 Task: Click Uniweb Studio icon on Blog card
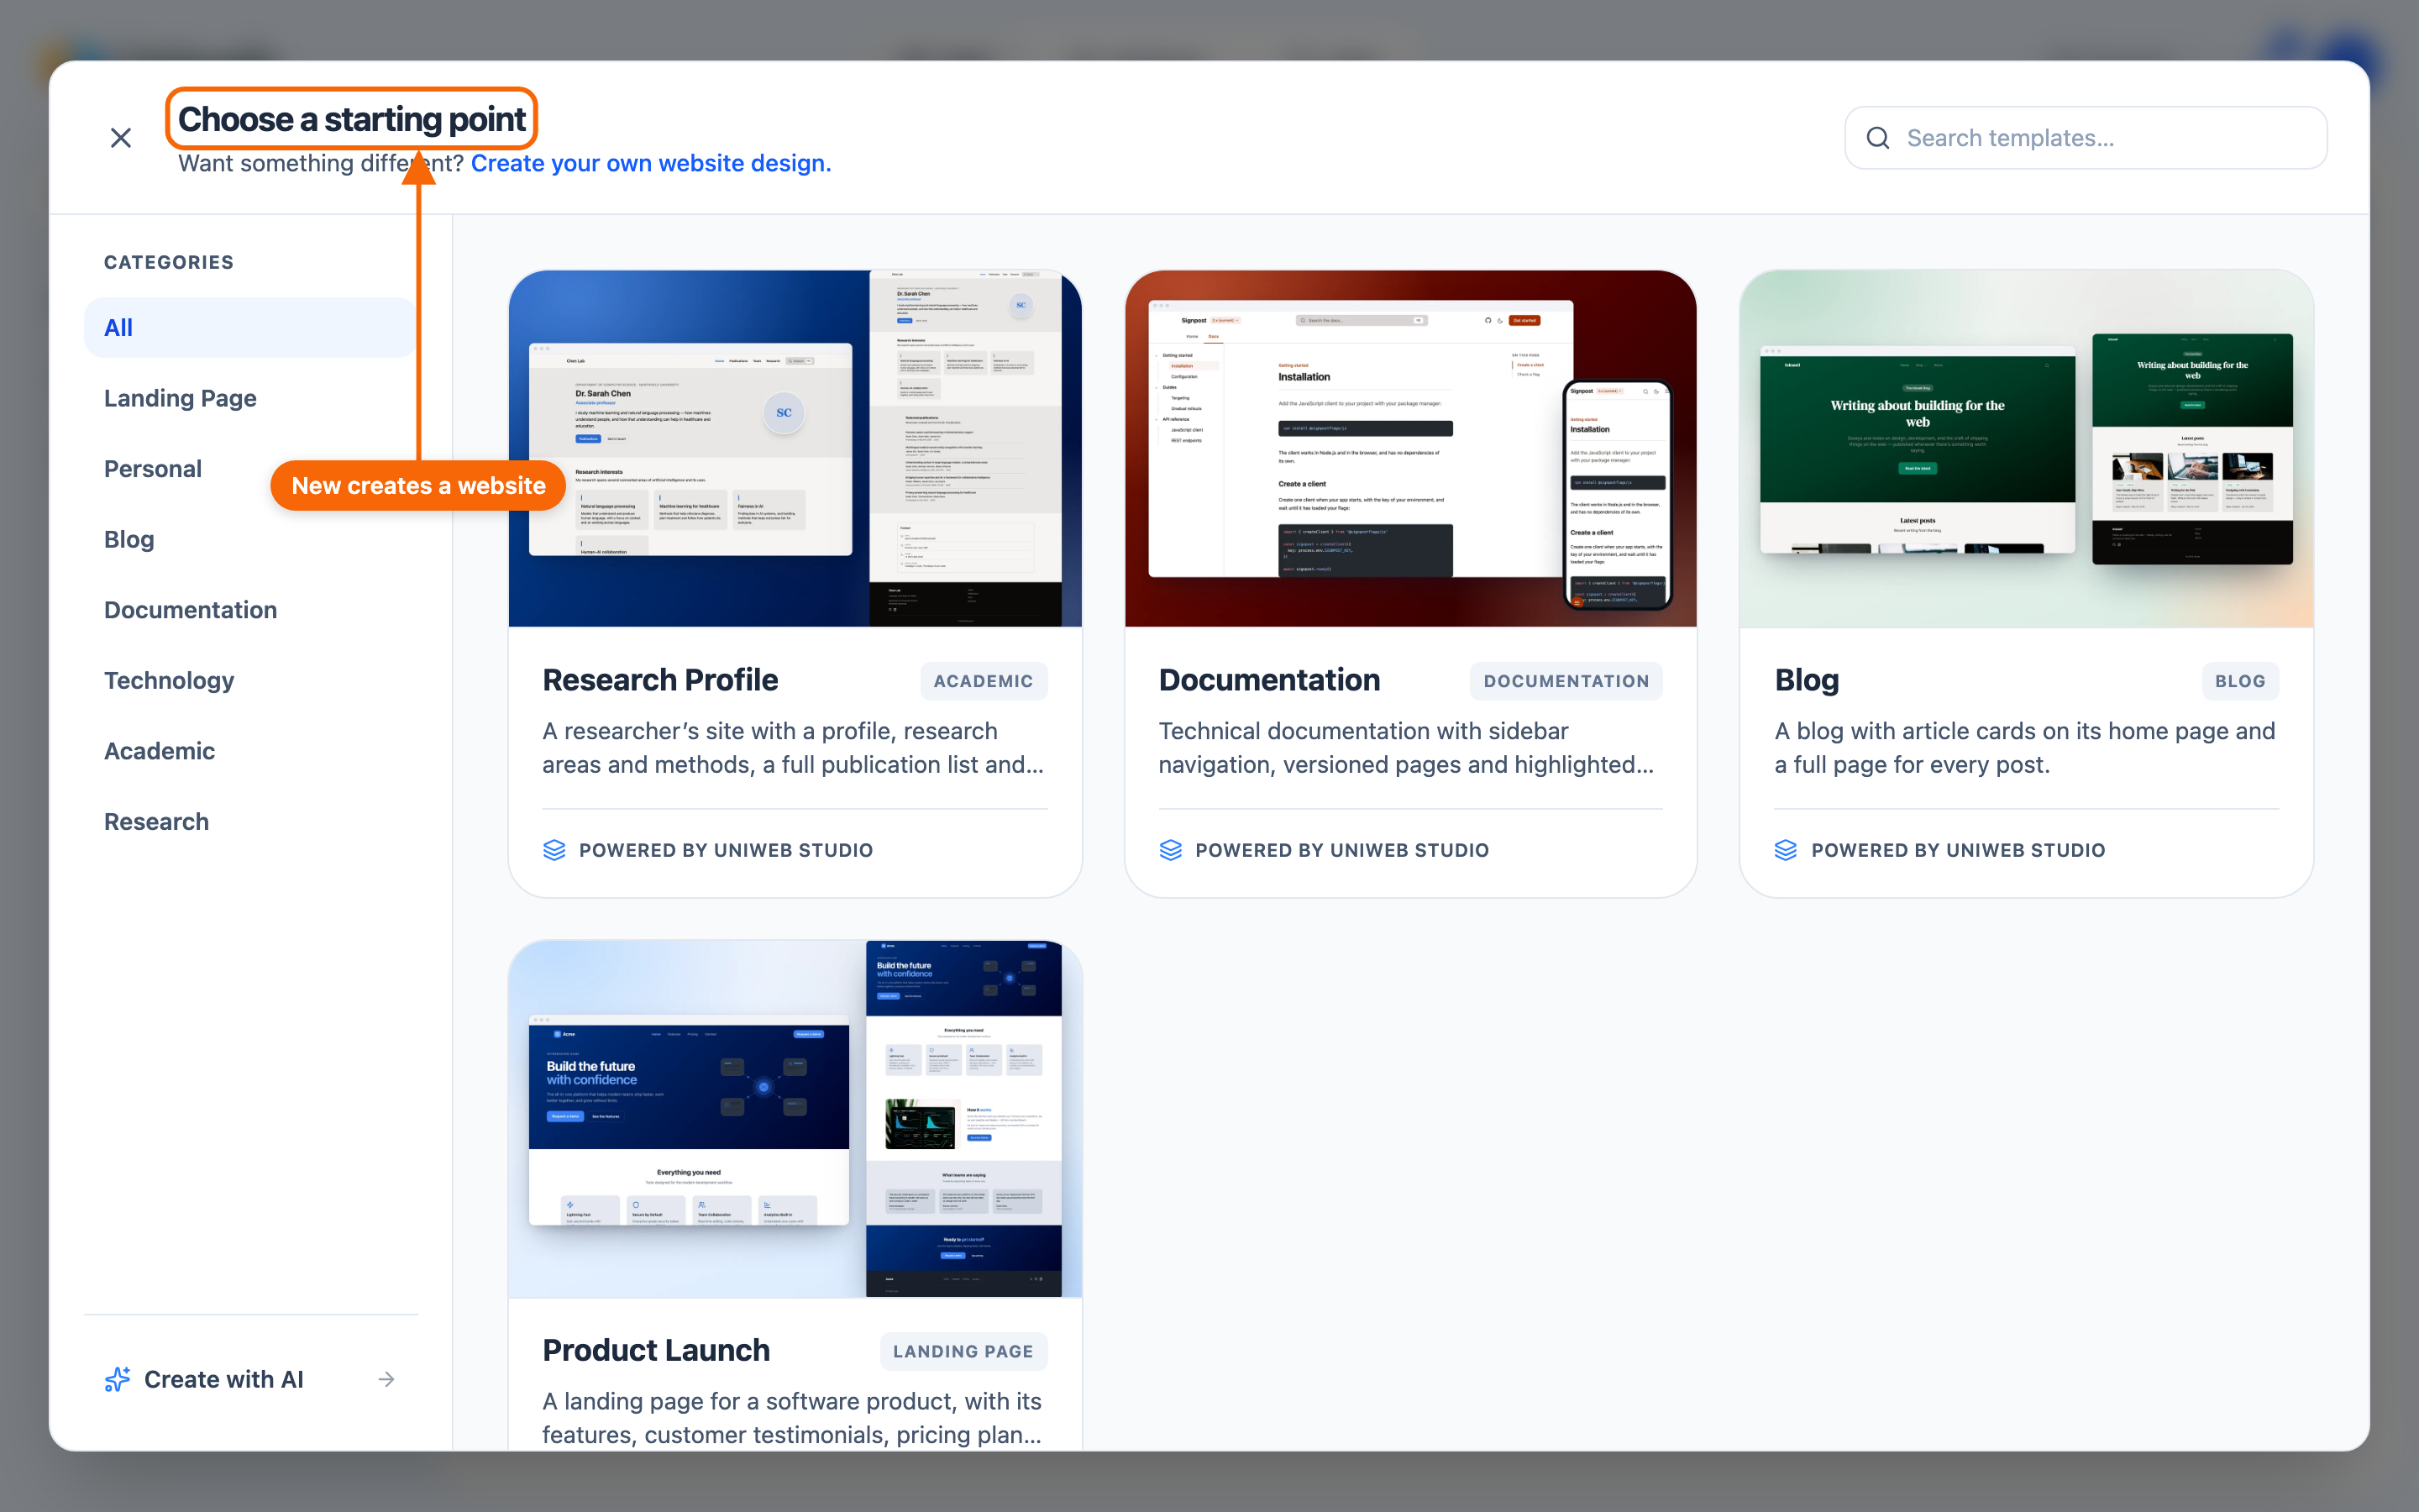(x=1787, y=850)
